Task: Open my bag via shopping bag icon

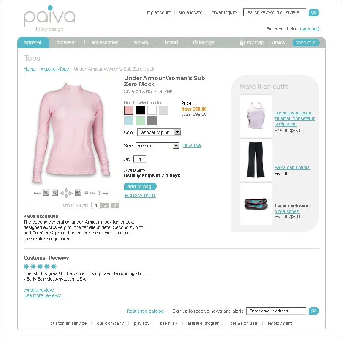Action: pos(242,42)
